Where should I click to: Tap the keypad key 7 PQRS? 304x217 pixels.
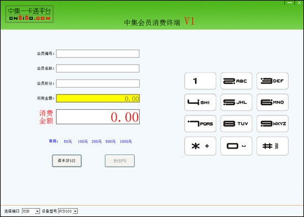pyautogui.click(x=200, y=124)
